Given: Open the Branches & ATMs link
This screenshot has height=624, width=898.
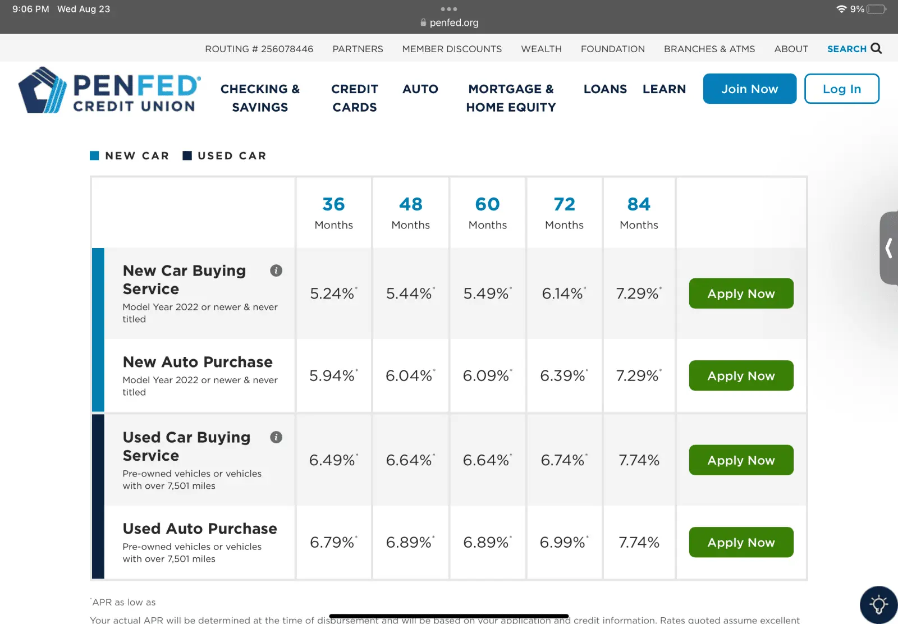Looking at the screenshot, I should (x=709, y=49).
